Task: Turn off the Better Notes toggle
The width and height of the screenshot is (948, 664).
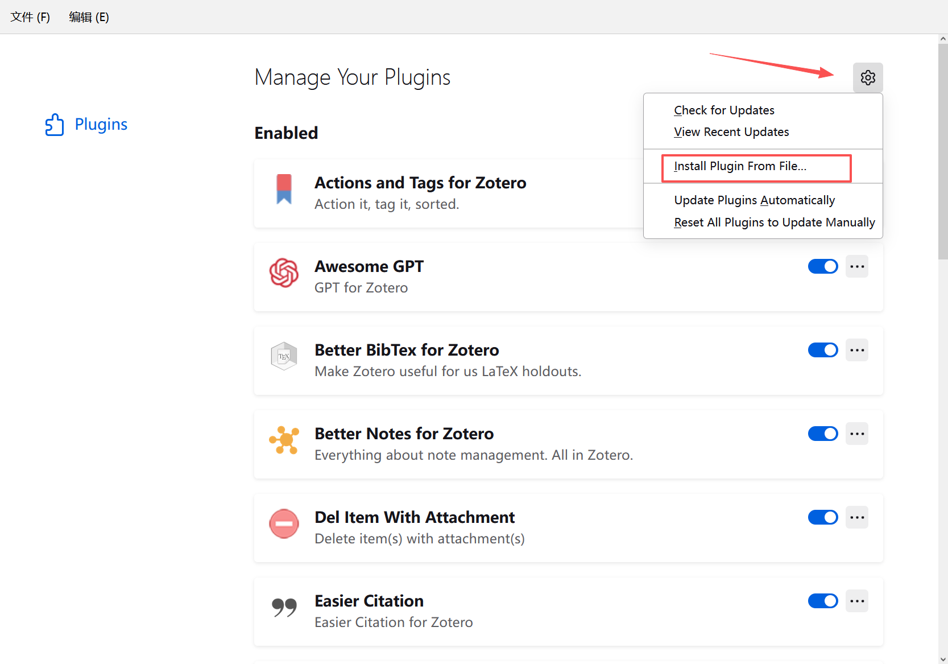Action: pyautogui.click(x=822, y=434)
